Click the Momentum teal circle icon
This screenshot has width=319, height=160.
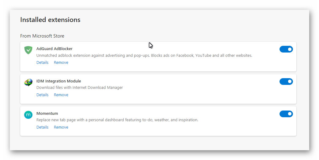pyautogui.click(x=28, y=115)
